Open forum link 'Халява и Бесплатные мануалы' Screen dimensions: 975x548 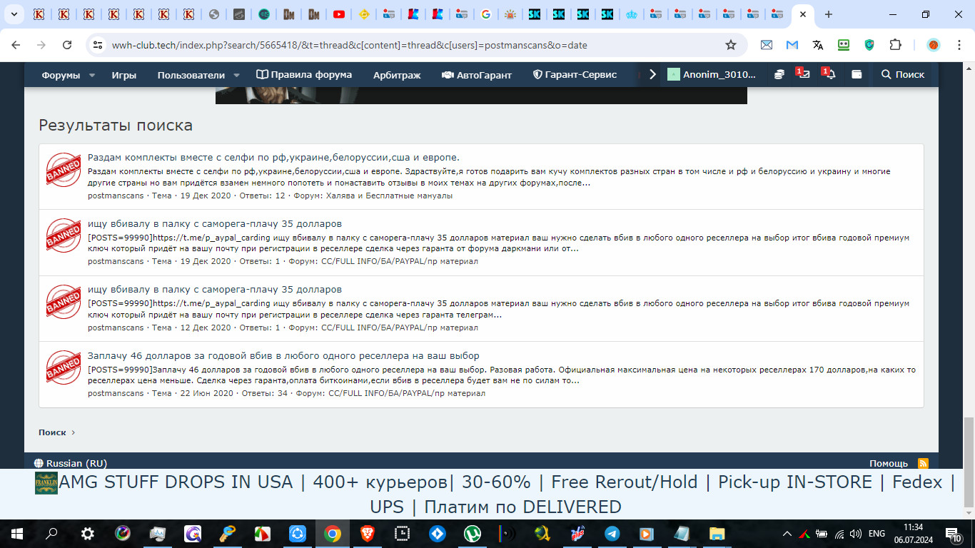point(390,196)
